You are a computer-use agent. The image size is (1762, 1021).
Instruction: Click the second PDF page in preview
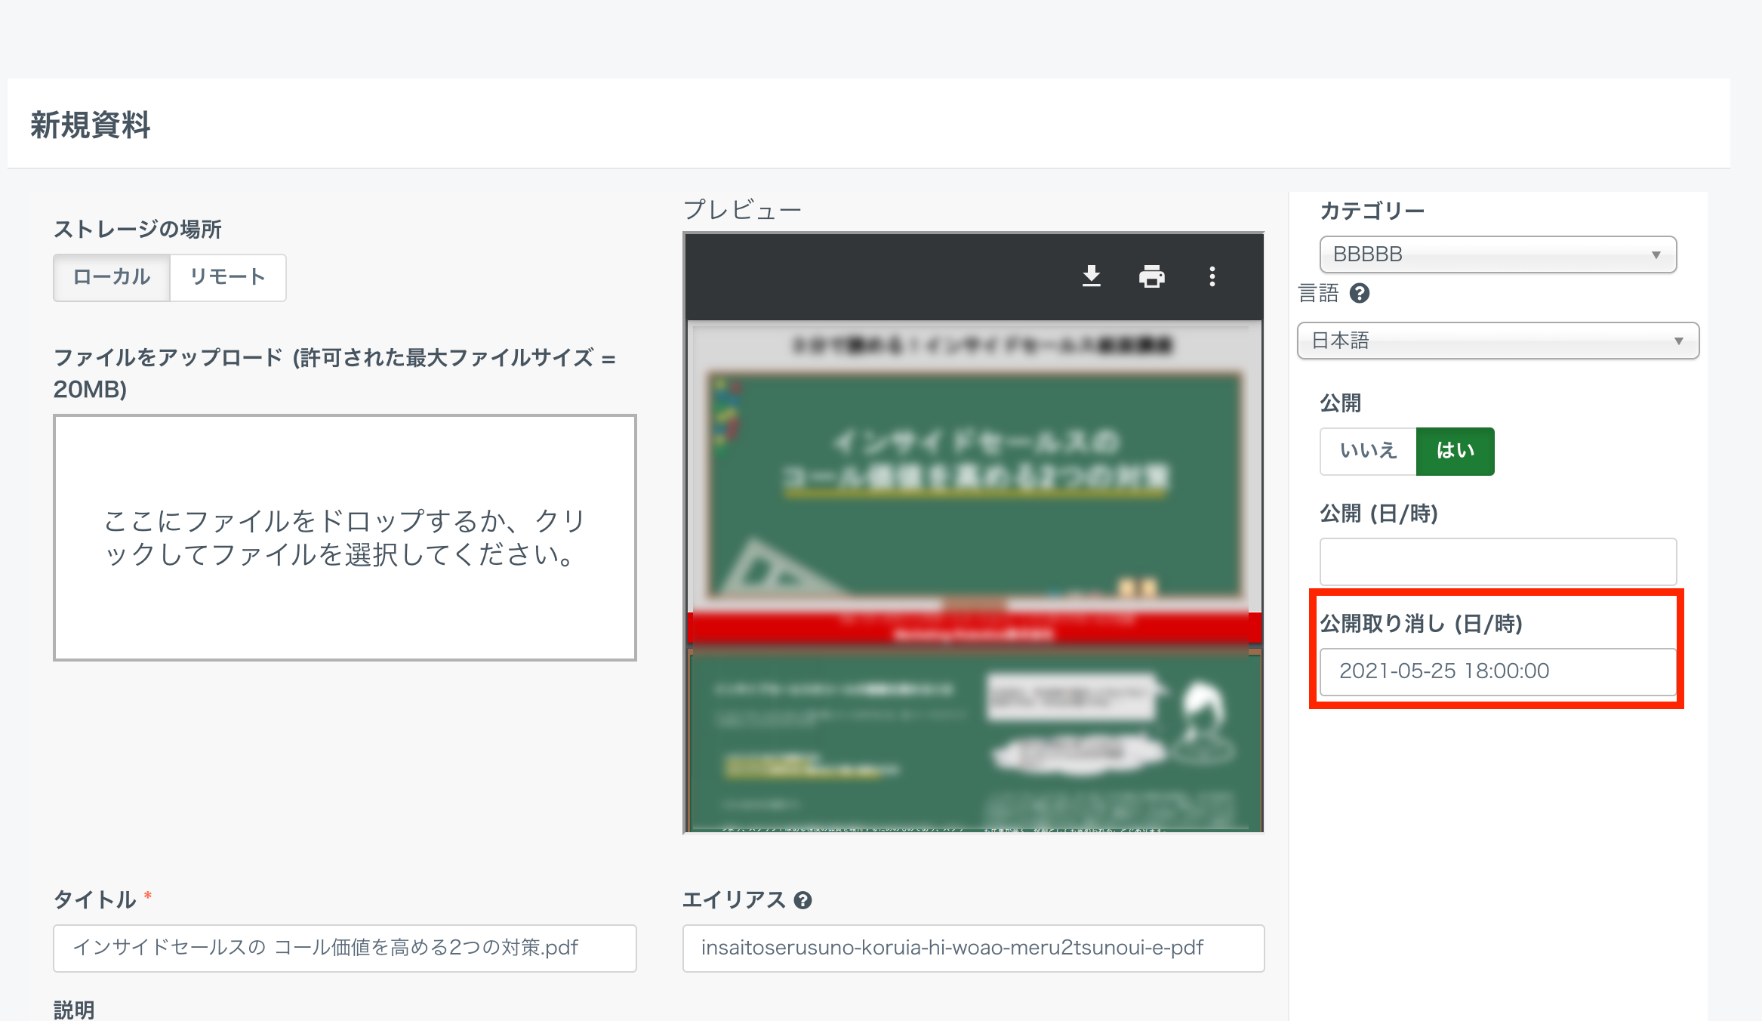(x=973, y=740)
